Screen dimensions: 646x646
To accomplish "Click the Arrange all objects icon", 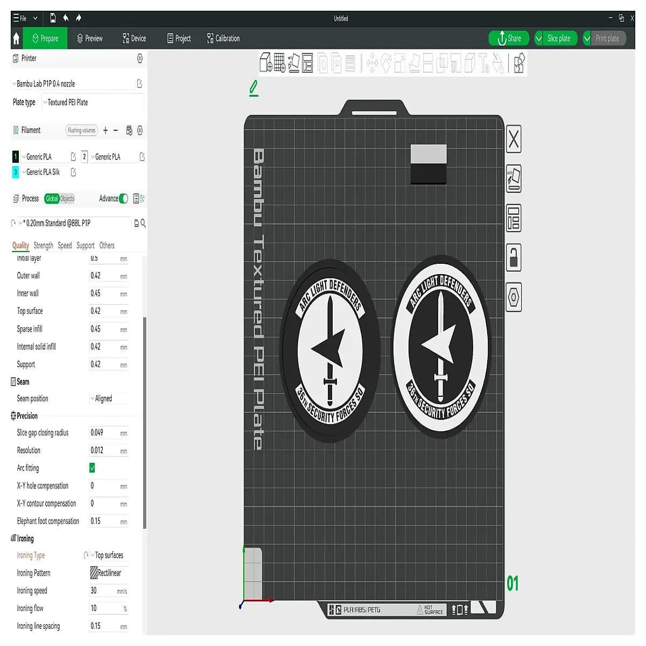I will 307,63.
